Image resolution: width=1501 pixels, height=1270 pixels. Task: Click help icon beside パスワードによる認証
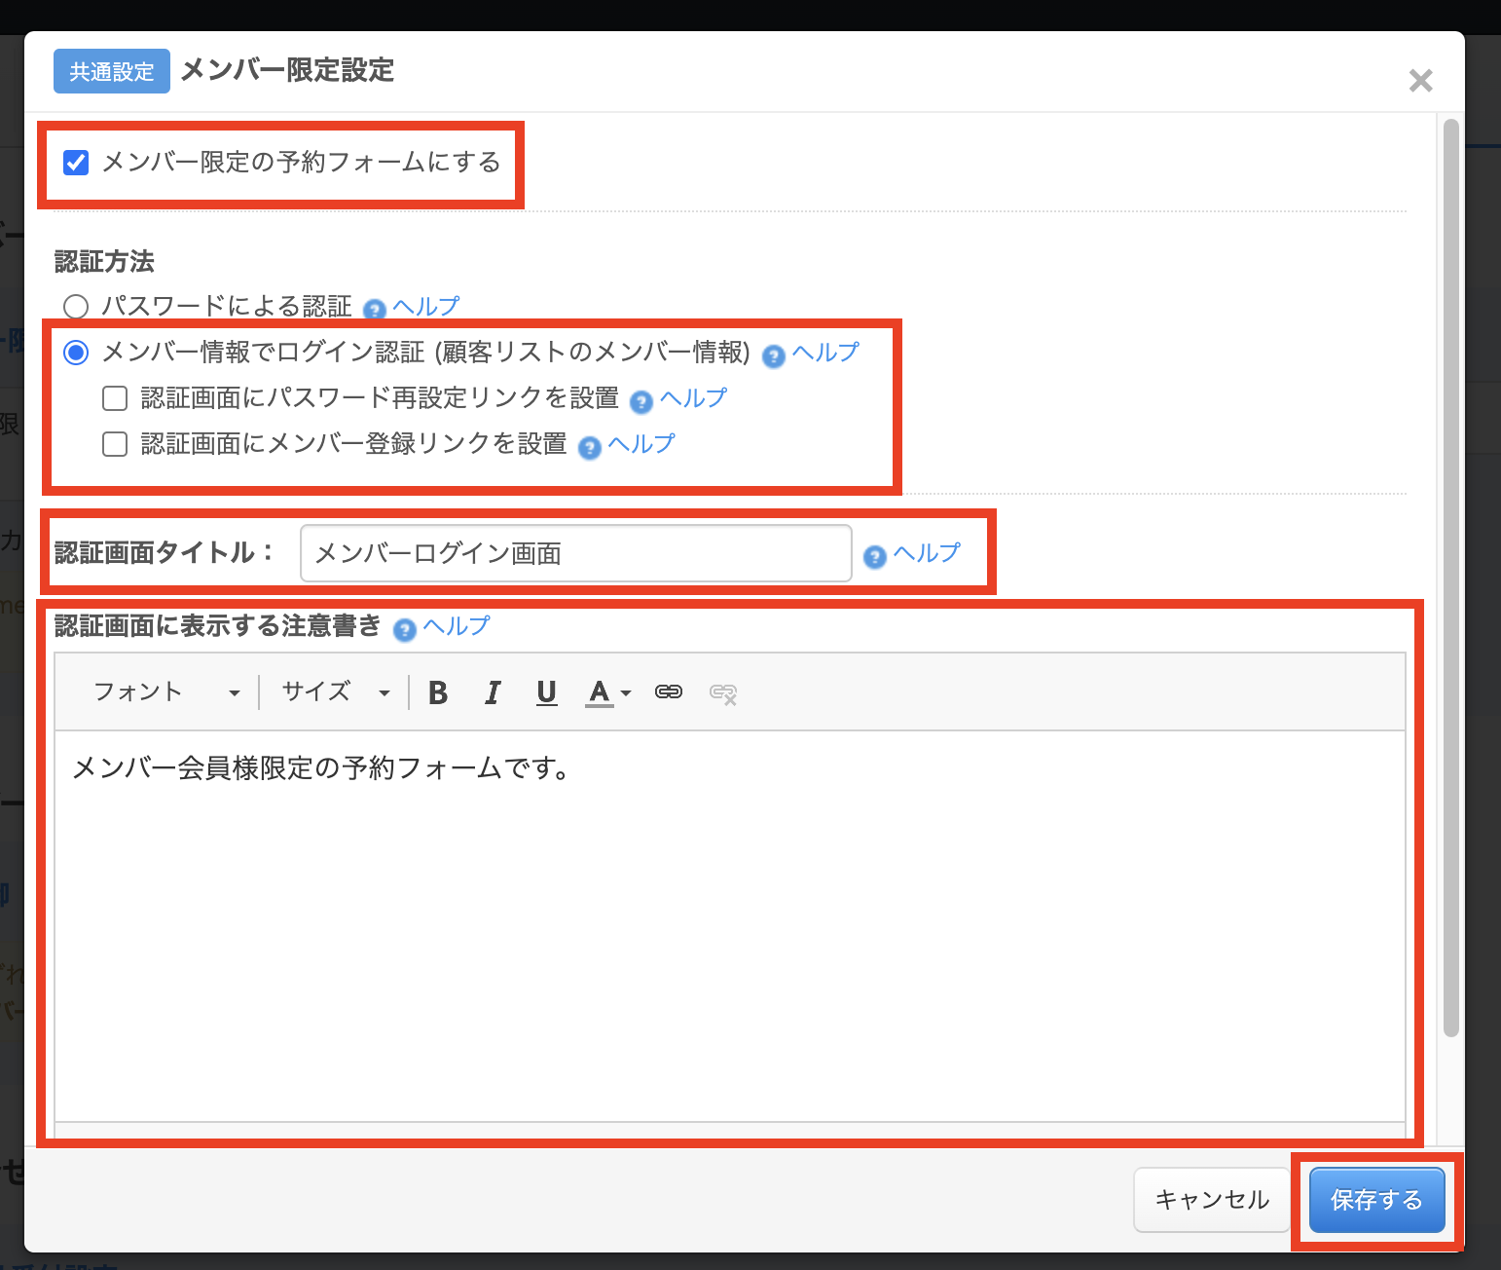[x=374, y=310]
